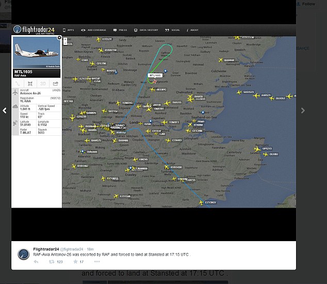
Task: Open the 18m timestamp link
Action: [90, 249]
